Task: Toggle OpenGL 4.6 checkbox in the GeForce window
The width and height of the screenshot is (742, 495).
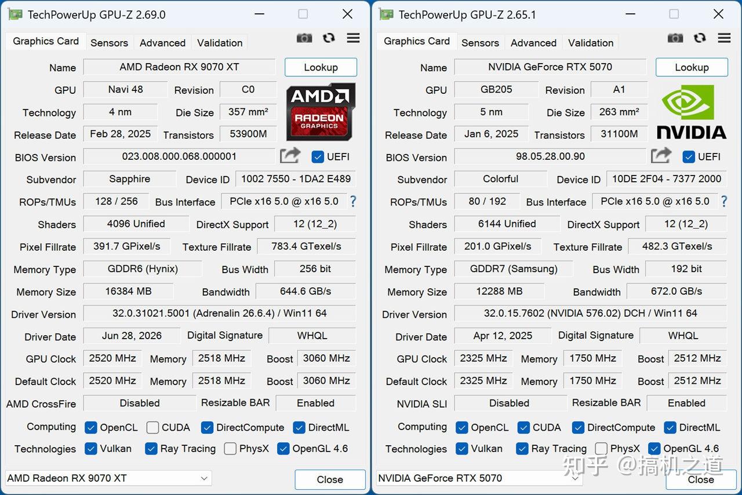Action: pos(654,449)
